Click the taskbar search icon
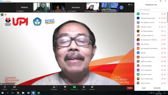Screen dimensions: 168x95 pyautogui.click(x=8, y=93)
